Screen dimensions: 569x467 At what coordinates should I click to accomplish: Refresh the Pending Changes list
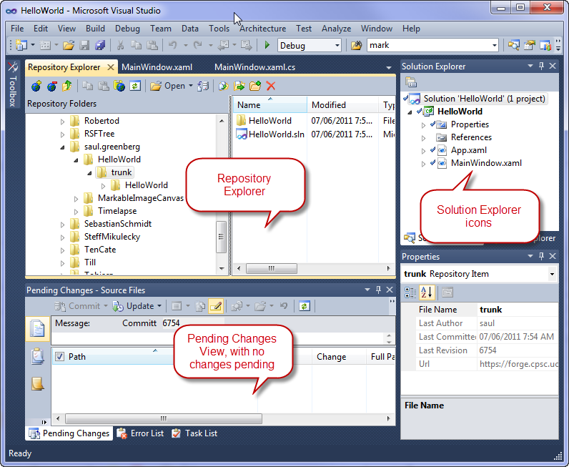pyautogui.click(x=304, y=307)
